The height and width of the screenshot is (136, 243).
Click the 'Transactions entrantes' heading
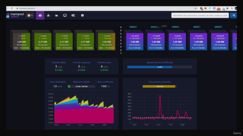pyautogui.click(x=160, y=82)
